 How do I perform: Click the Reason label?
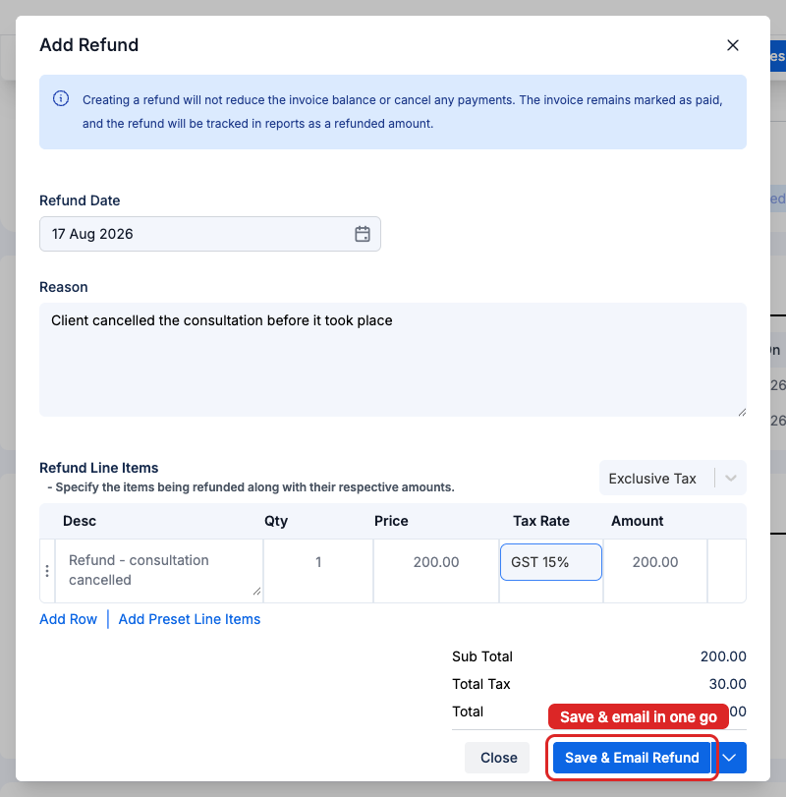(x=64, y=287)
